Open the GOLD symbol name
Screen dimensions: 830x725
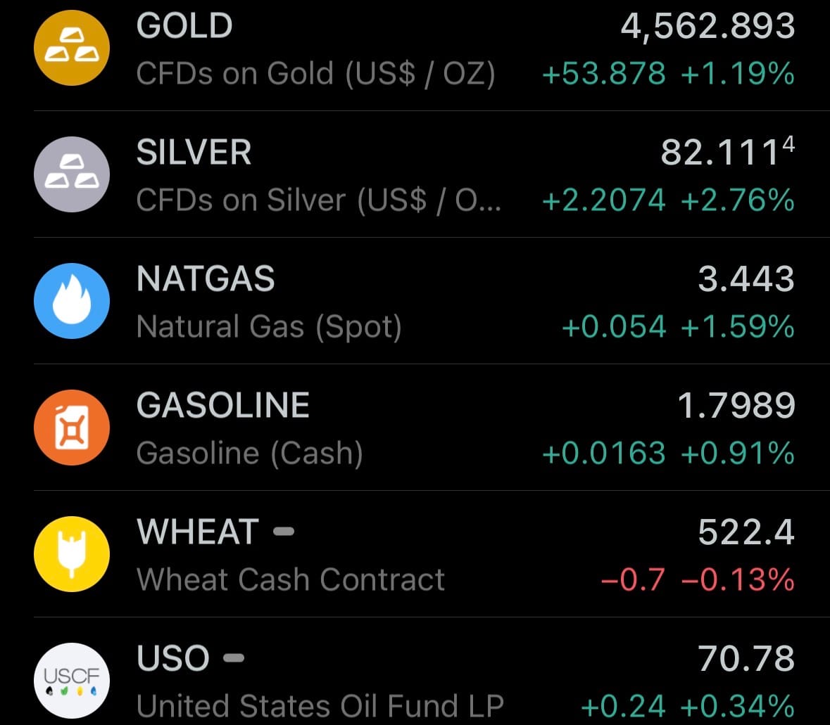(x=184, y=27)
